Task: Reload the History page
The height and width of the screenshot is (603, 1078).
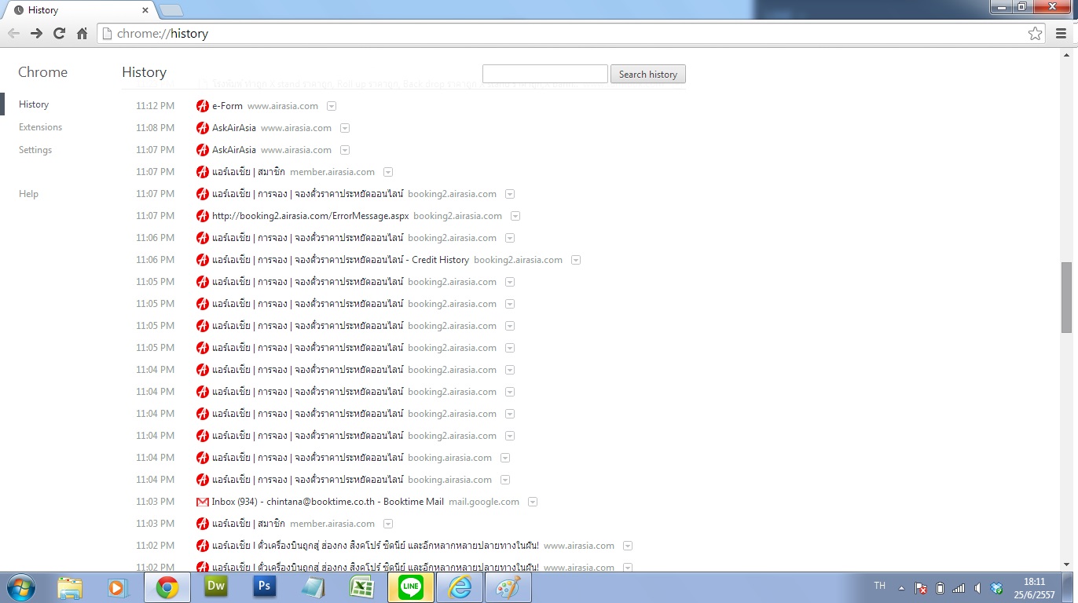Action: point(59,33)
